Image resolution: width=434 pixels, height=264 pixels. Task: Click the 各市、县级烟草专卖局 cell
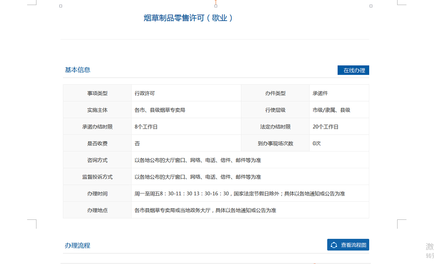[160, 110]
